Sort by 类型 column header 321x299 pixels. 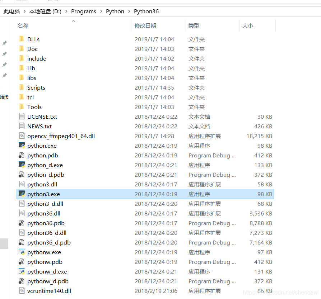click(194, 25)
